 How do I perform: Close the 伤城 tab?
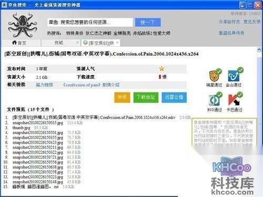coord(77,43)
